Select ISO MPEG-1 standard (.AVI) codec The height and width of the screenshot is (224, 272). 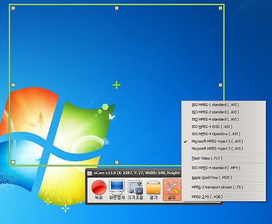tap(224, 105)
